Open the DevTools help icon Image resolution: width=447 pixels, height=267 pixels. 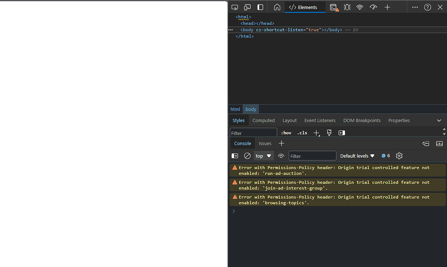[x=428, y=7]
